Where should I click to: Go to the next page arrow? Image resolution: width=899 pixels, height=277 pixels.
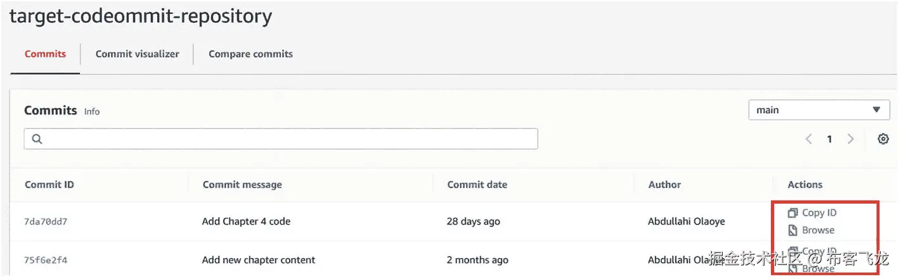(x=851, y=139)
